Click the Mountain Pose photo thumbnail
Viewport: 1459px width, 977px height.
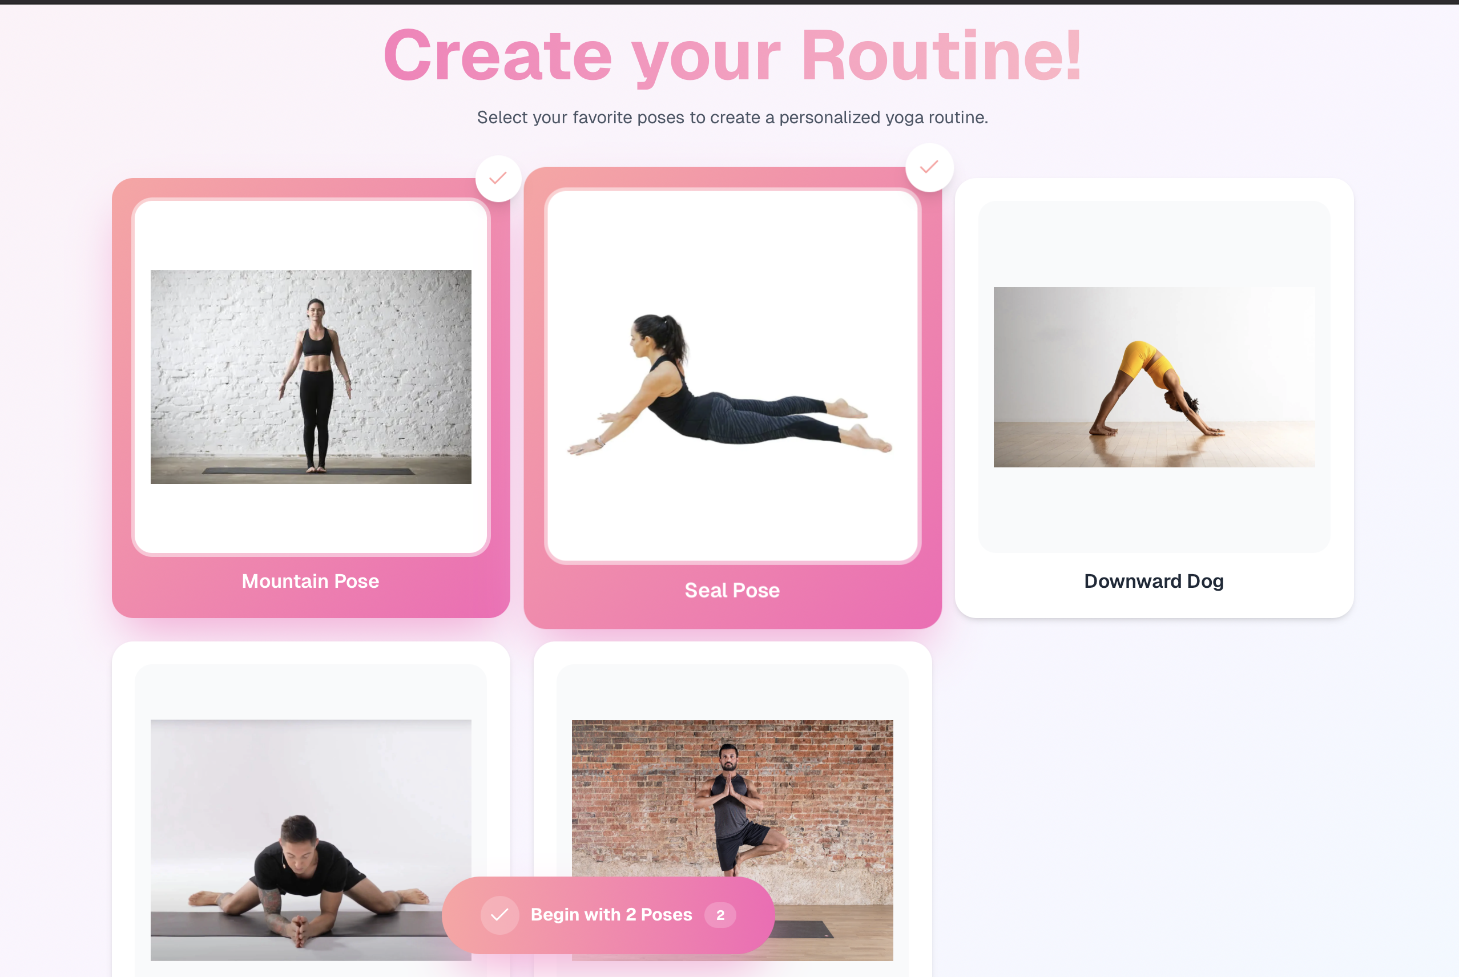tap(311, 376)
